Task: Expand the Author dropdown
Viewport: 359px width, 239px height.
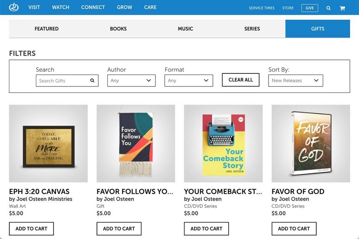Action: (x=131, y=81)
